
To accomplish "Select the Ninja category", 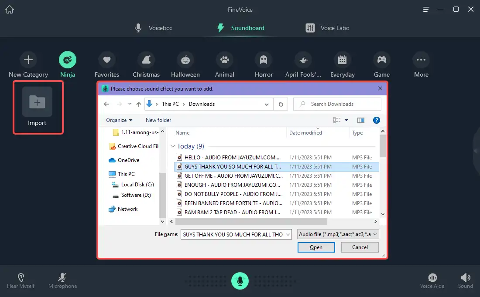I will pos(68,65).
